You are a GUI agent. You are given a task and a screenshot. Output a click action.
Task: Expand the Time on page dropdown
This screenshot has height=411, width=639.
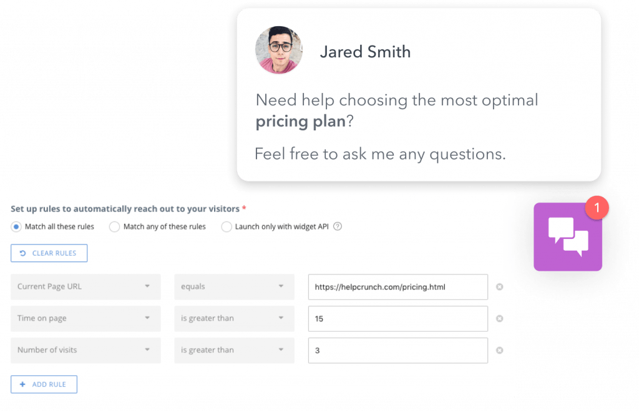tap(85, 319)
